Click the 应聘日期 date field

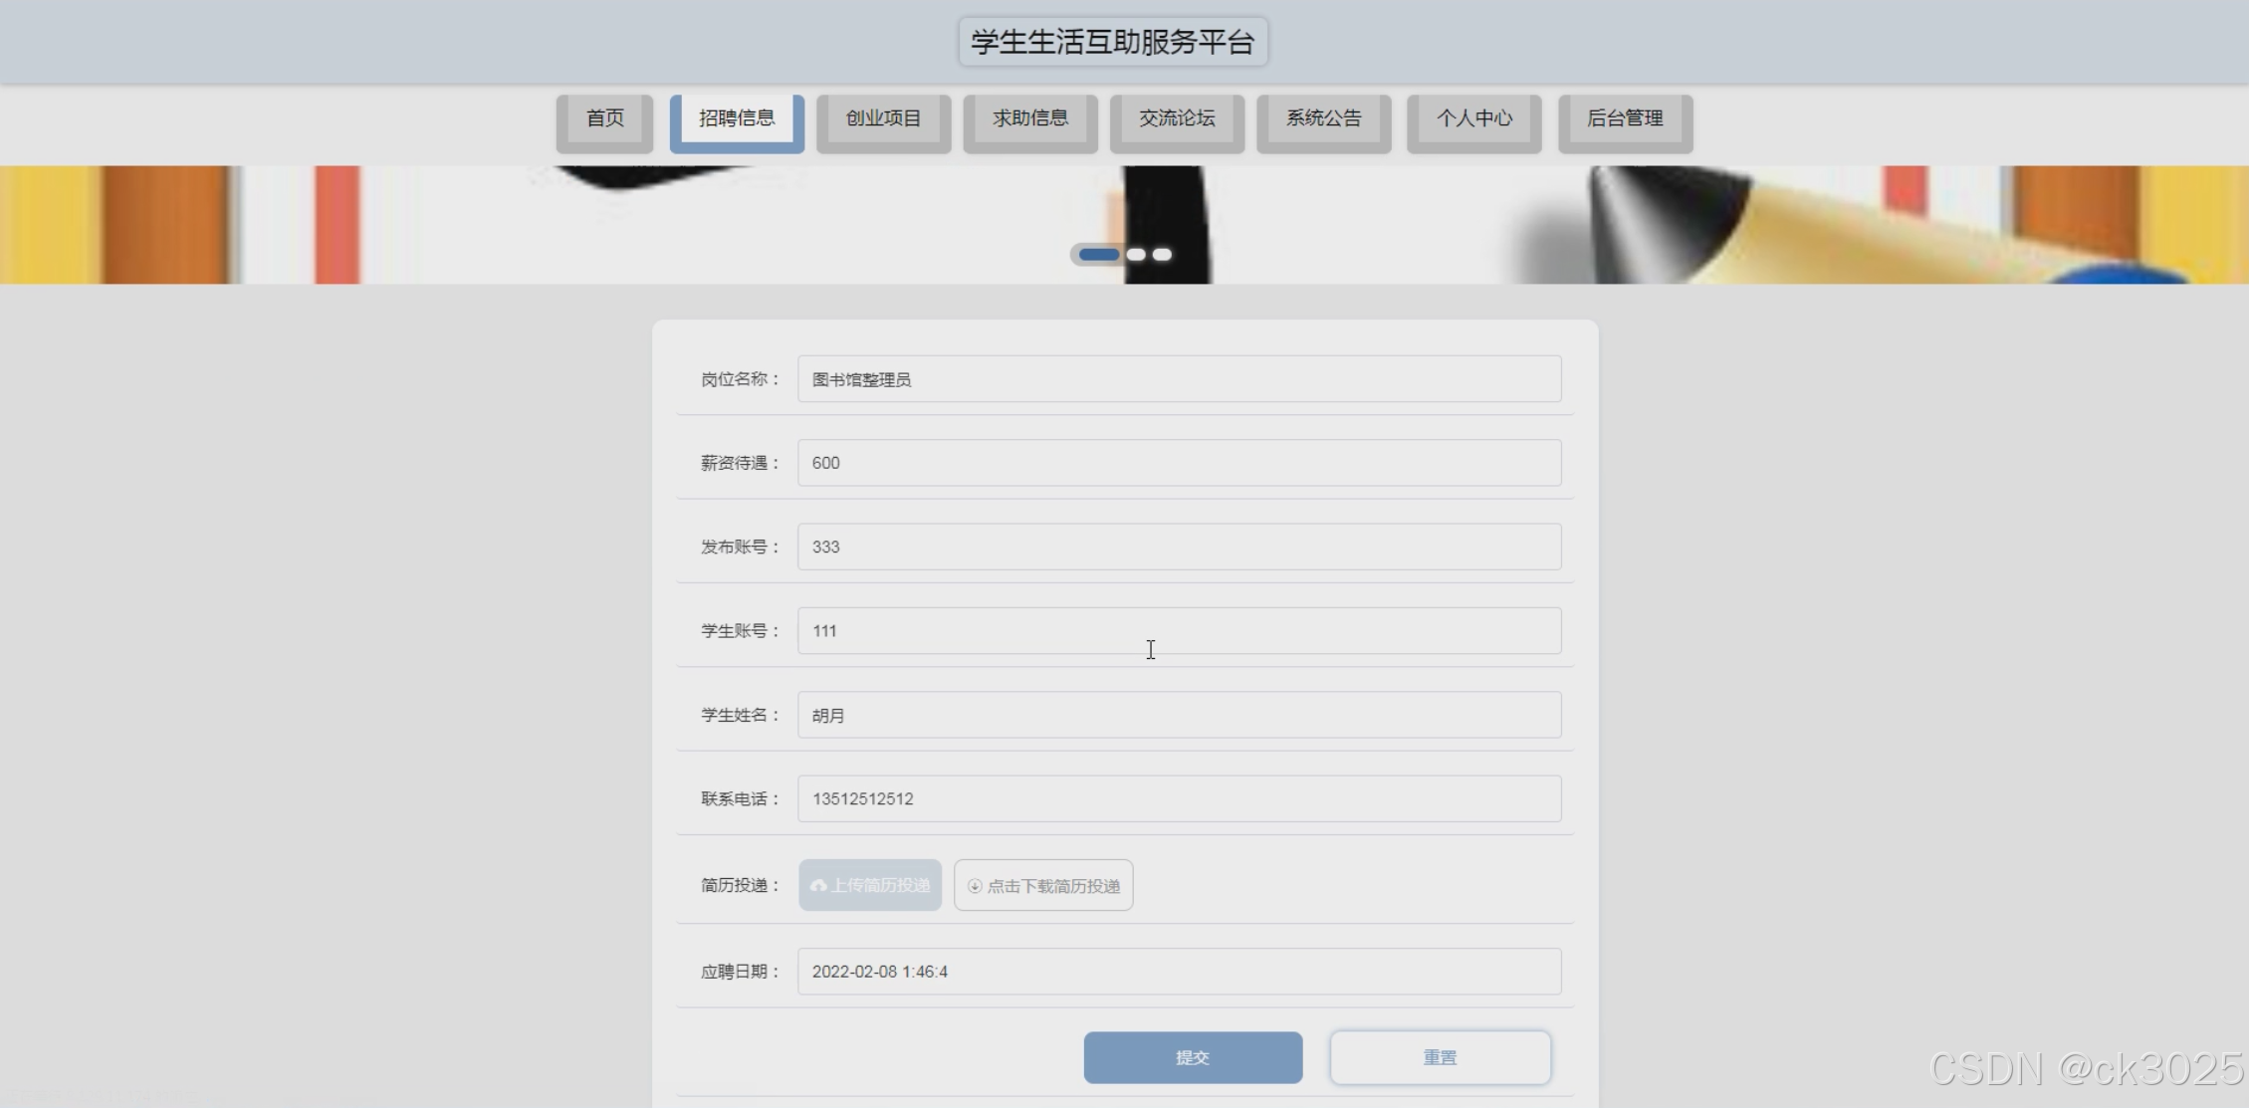(x=1179, y=972)
